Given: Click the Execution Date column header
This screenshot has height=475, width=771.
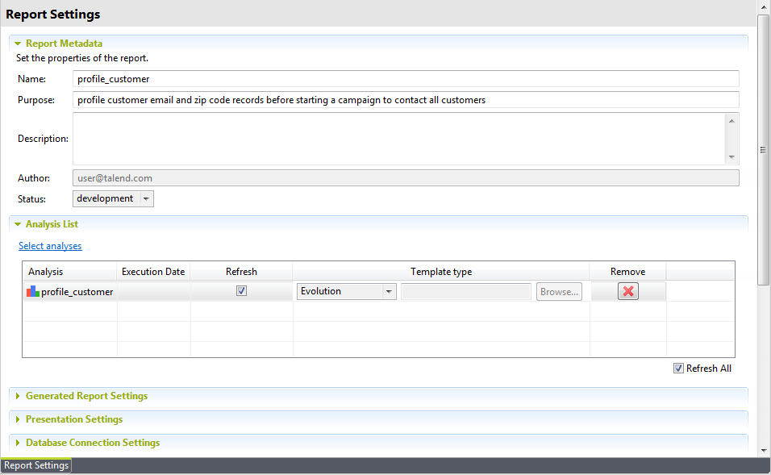Looking at the screenshot, I should tap(153, 272).
